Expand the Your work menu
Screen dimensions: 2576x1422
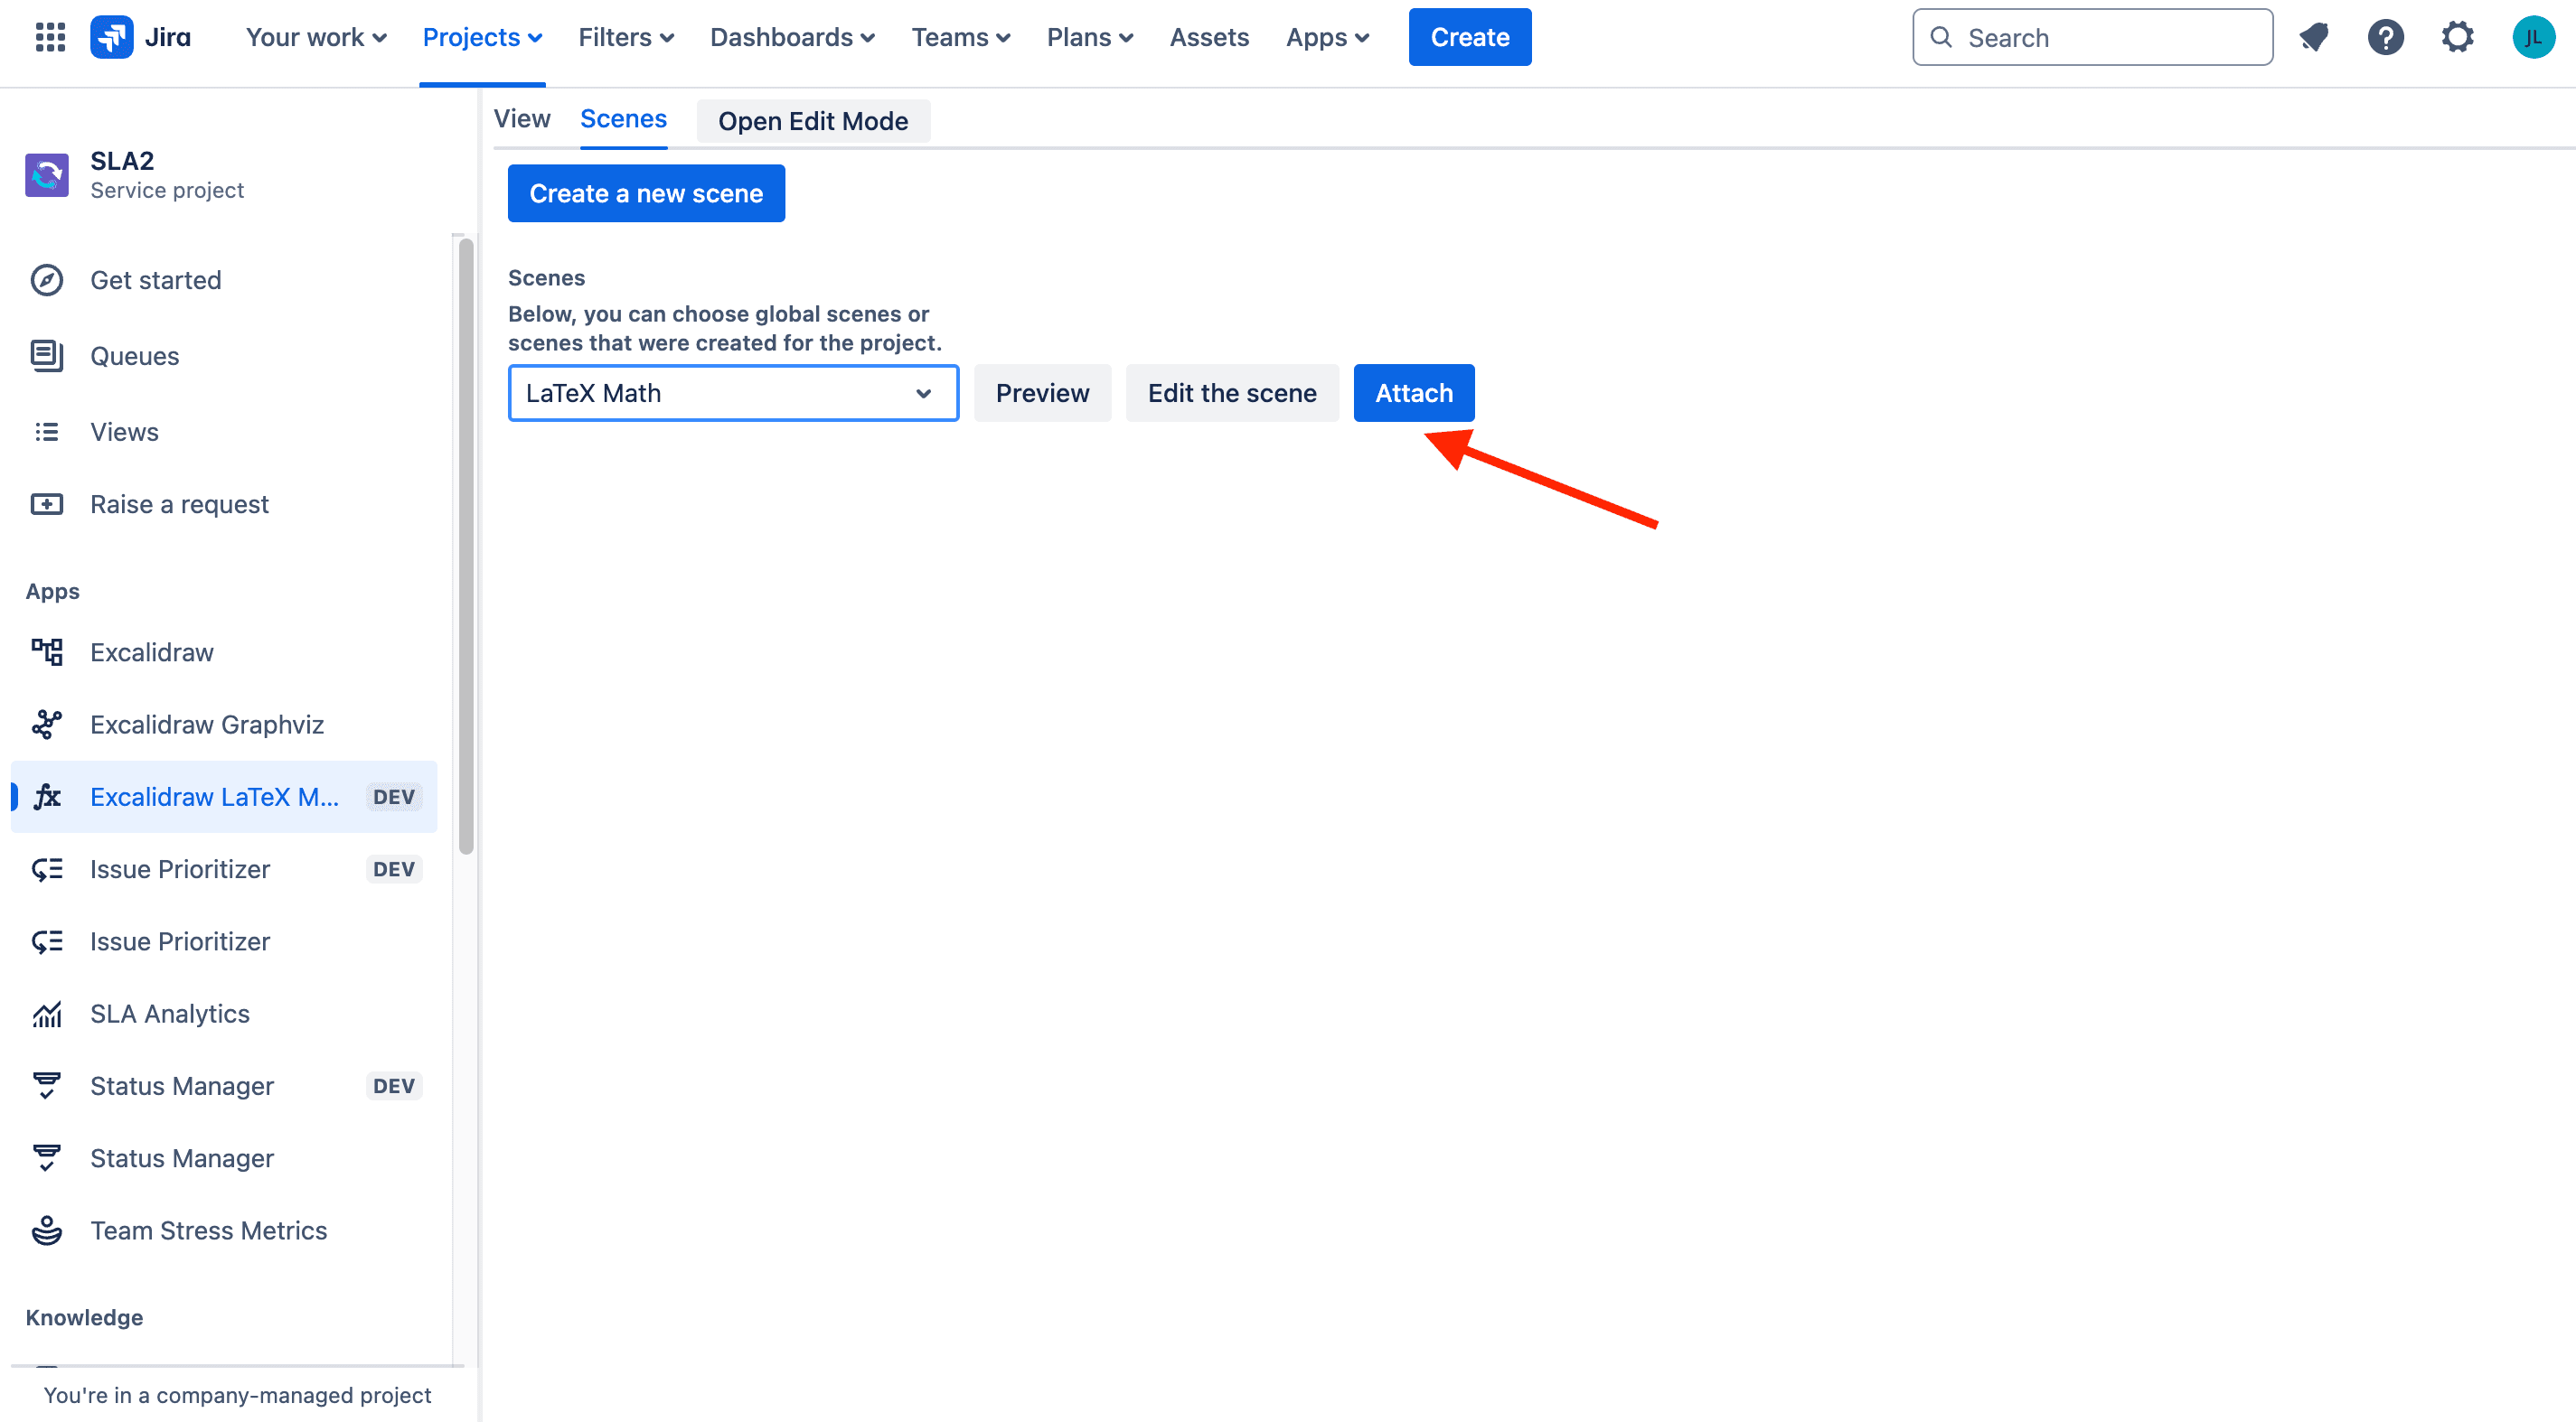[316, 37]
